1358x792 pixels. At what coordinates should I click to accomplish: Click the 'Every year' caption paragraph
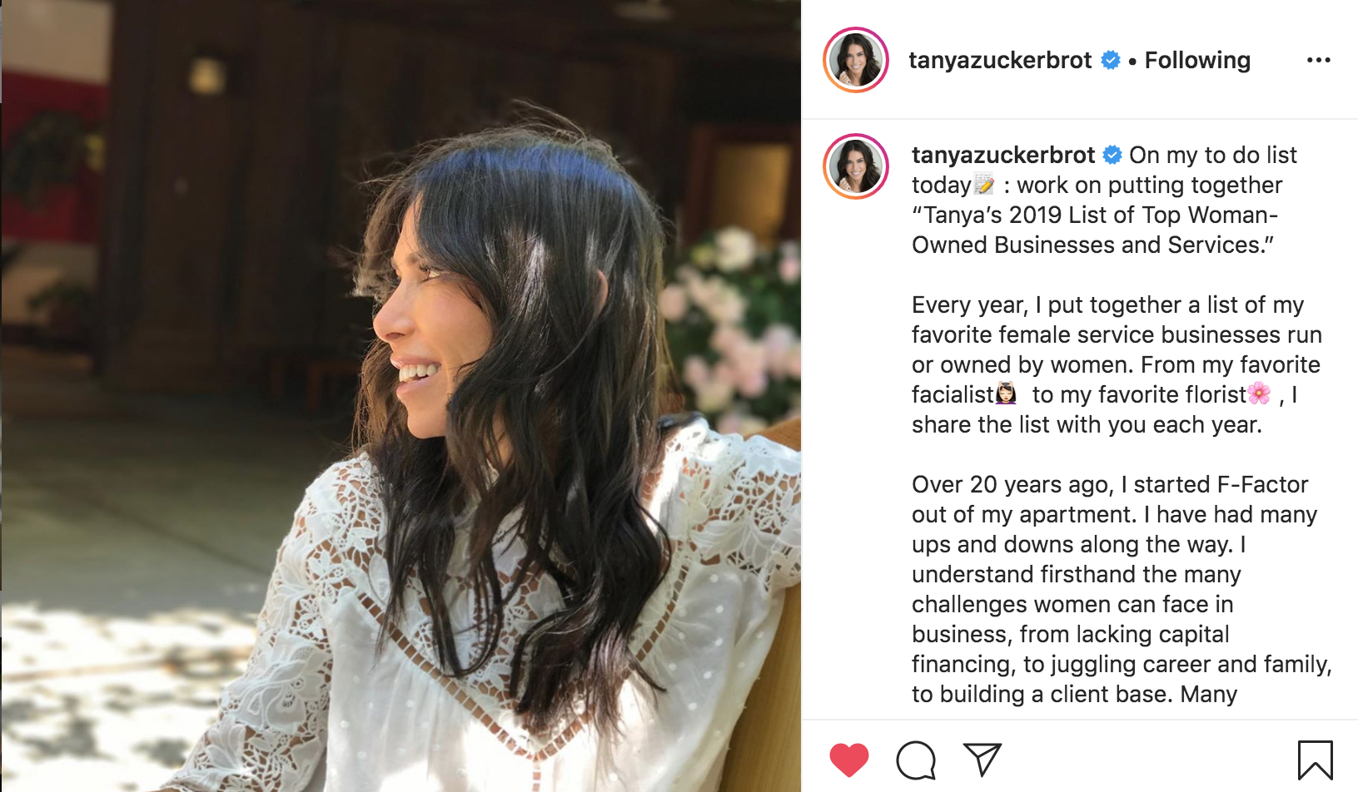[x=1116, y=364]
